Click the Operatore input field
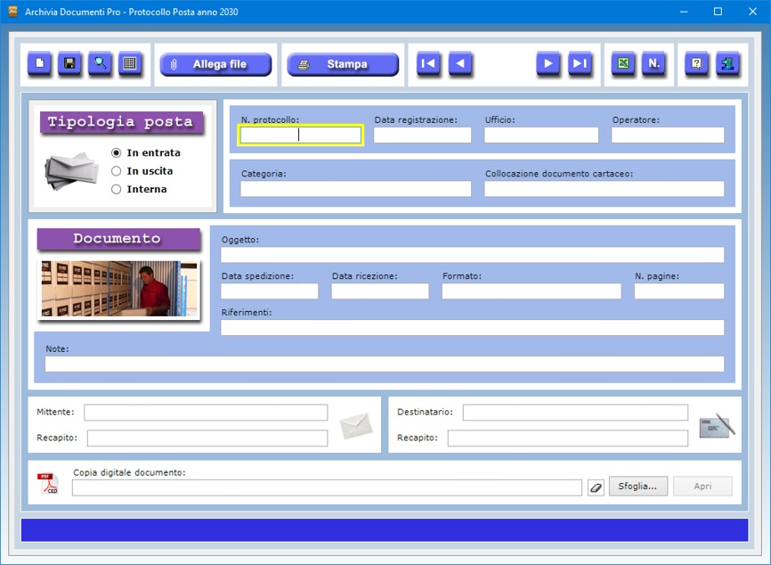This screenshot has width=771, height=565. [668, 135]
